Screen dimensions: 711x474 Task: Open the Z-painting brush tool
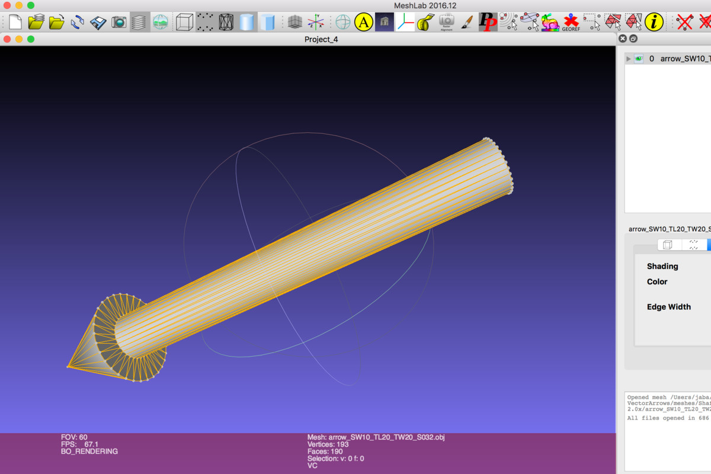[x=467, y=23]
